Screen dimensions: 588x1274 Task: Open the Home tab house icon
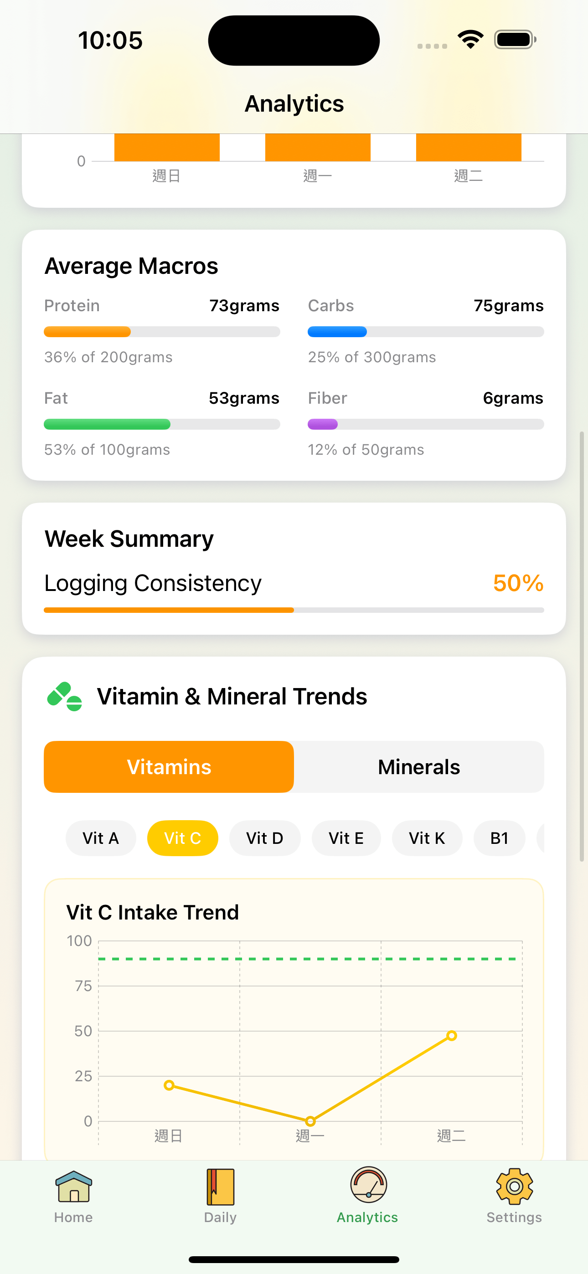[73, 1187]
